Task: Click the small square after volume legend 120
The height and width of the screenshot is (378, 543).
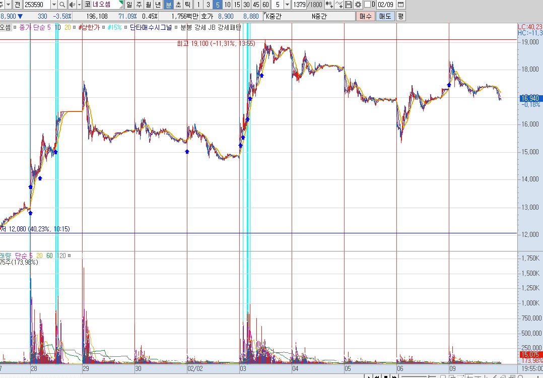Action: click(x=70, y=256)
